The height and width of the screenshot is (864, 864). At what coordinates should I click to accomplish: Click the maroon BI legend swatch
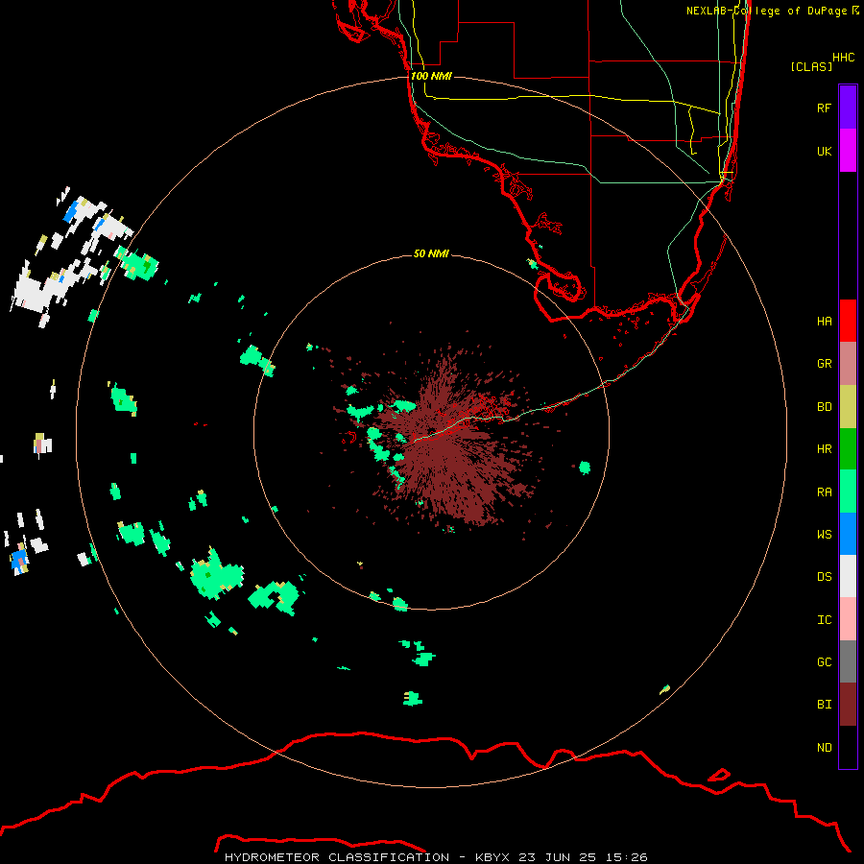click(848, 705)
